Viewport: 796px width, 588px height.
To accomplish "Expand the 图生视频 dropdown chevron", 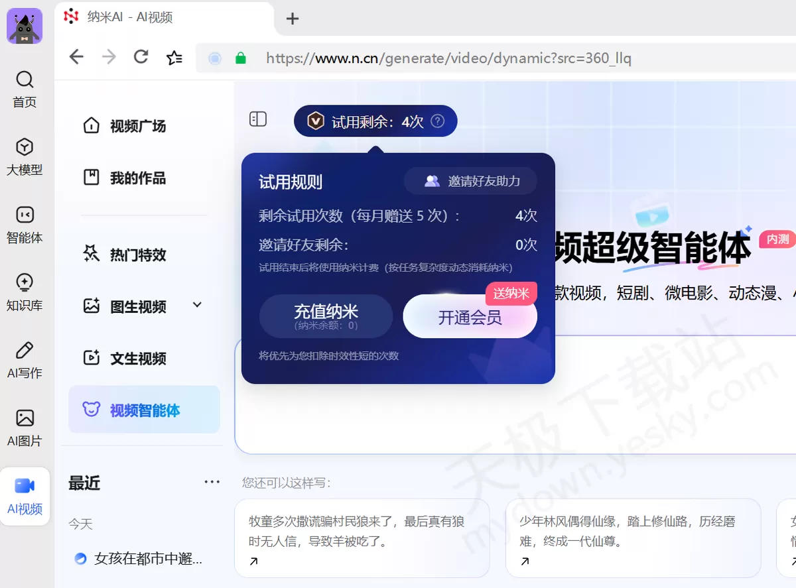I will pyautogui.click(x=197, y=305).
